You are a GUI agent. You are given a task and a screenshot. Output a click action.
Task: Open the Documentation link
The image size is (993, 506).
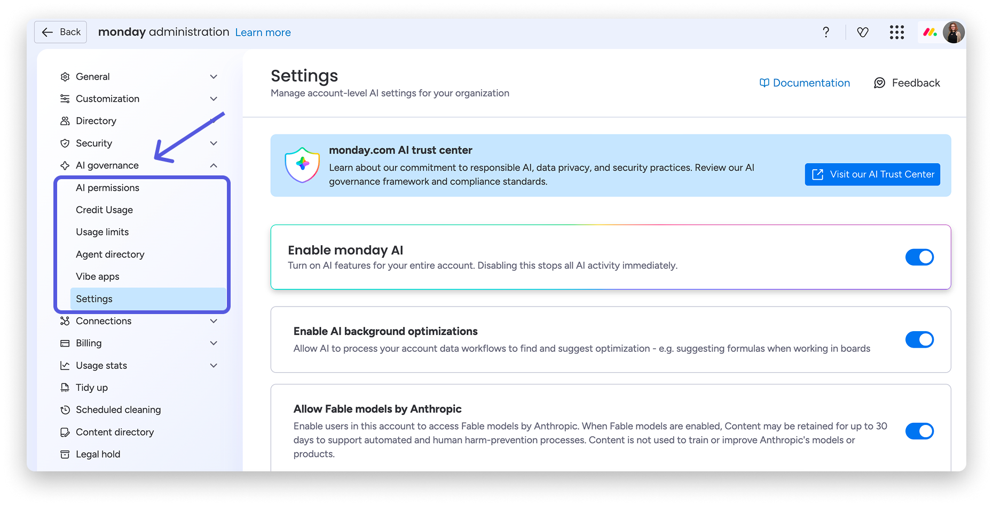[x=805, y=83]
